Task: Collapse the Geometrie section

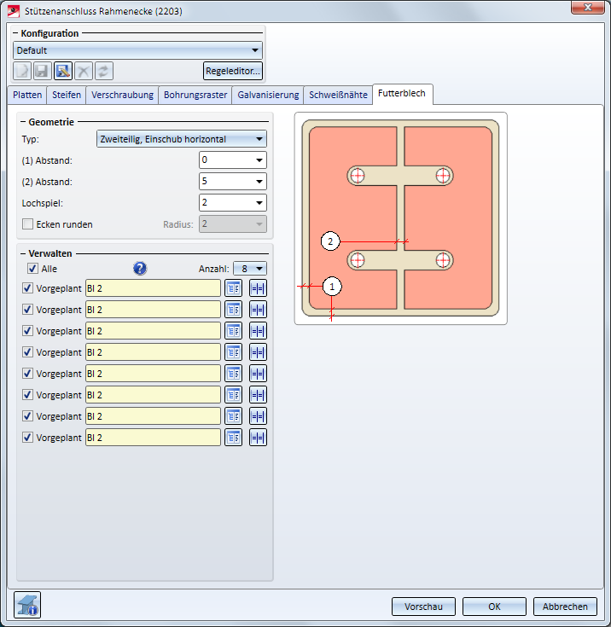Action: pos(23,122)
